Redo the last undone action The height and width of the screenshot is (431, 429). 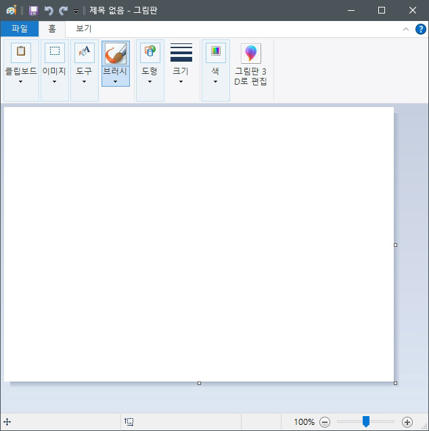(64, 11)
